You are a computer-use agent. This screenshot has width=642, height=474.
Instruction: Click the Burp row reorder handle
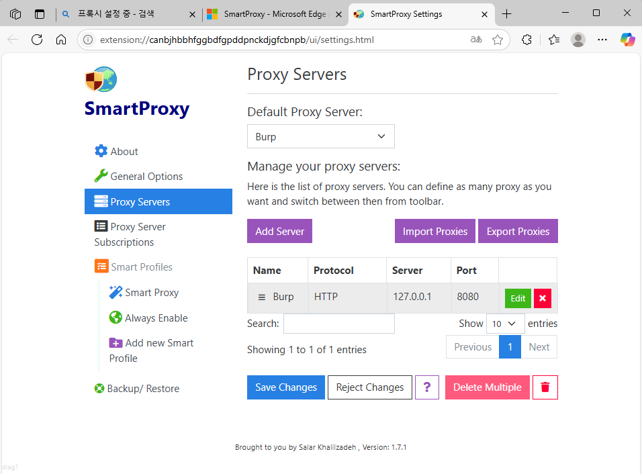(x=262, y=297)
